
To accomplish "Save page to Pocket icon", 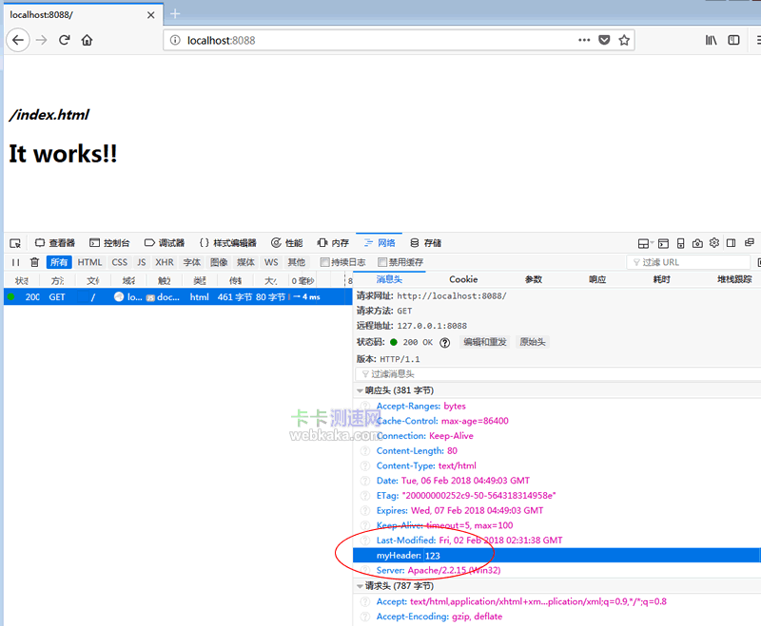I will 604,40.
